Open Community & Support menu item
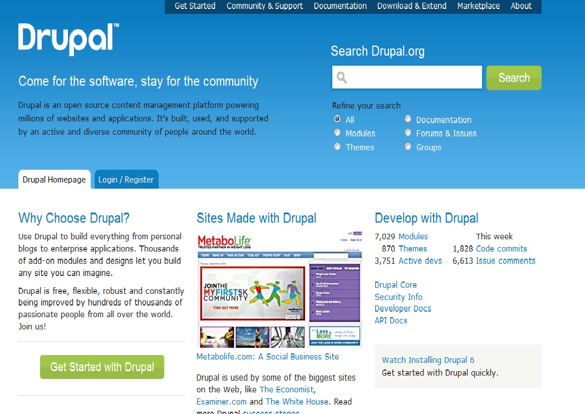The image size is (585, 414). click(x=264, y=6)
